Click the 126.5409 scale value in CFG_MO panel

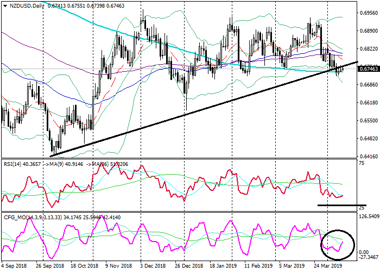[368, 217]
